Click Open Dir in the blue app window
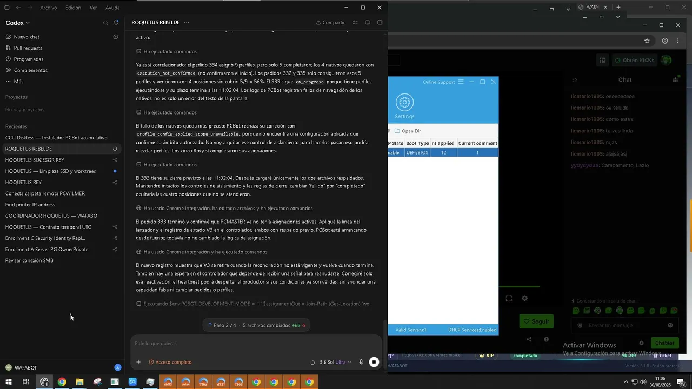The height and width of the screenshot is (389, 692). 408,131
